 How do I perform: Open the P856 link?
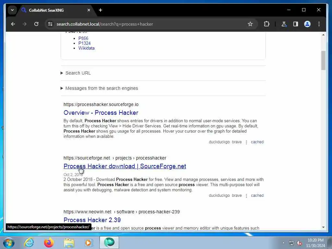click(83, 38)
